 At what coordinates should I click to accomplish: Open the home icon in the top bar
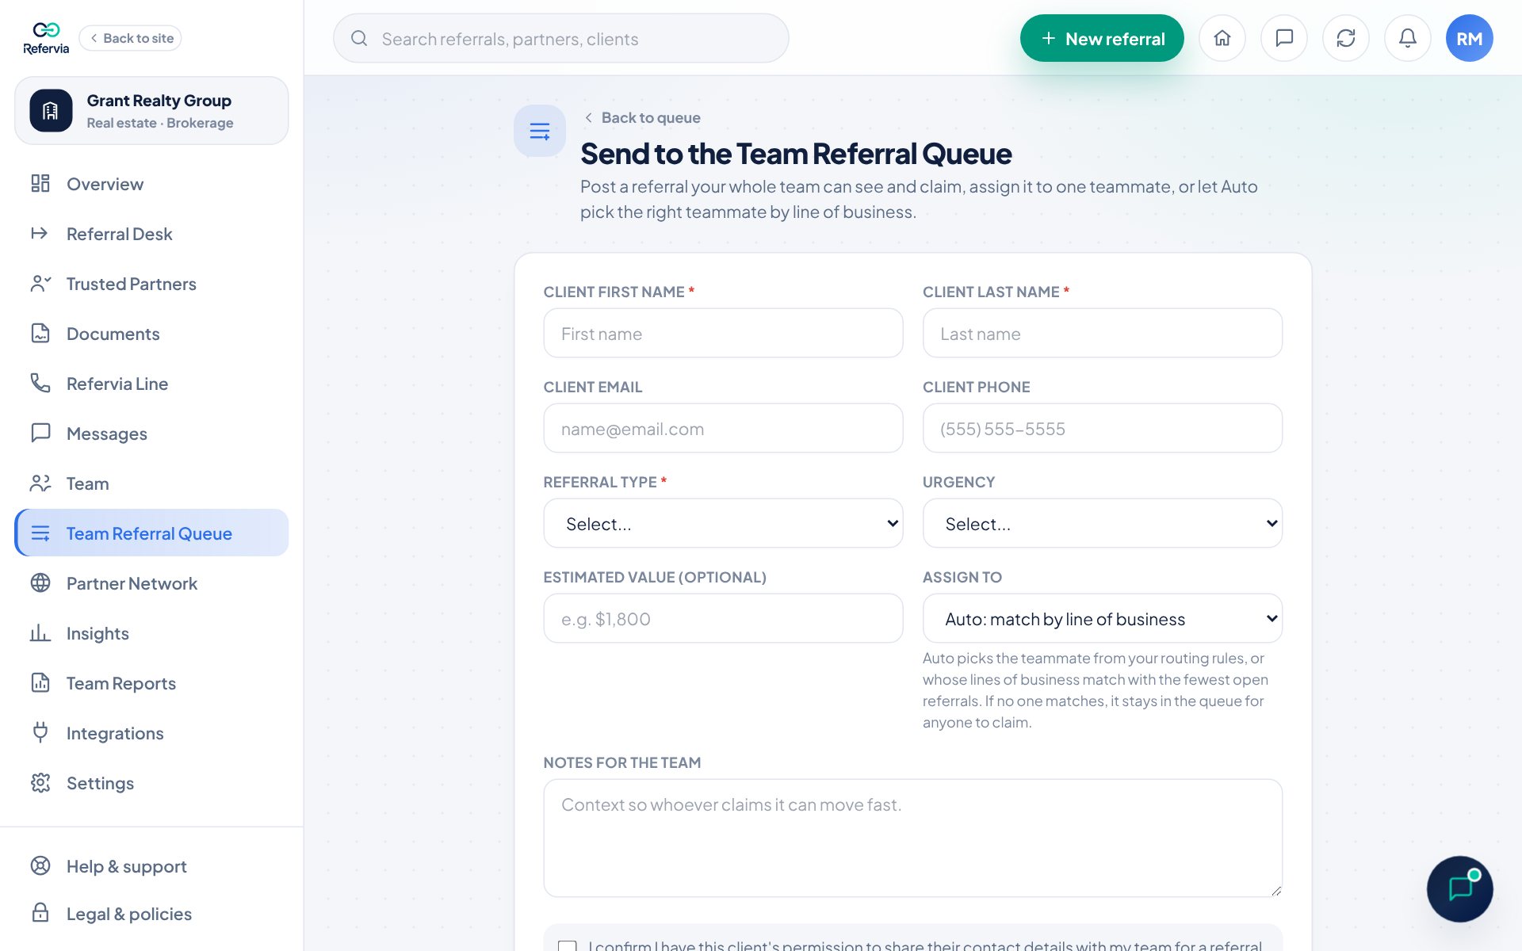(x=1222, y=38)
